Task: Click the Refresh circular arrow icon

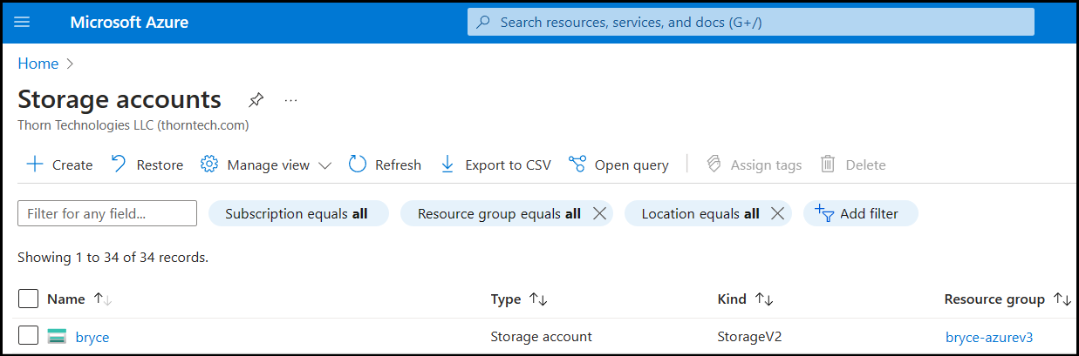Action: coord(357,164)
